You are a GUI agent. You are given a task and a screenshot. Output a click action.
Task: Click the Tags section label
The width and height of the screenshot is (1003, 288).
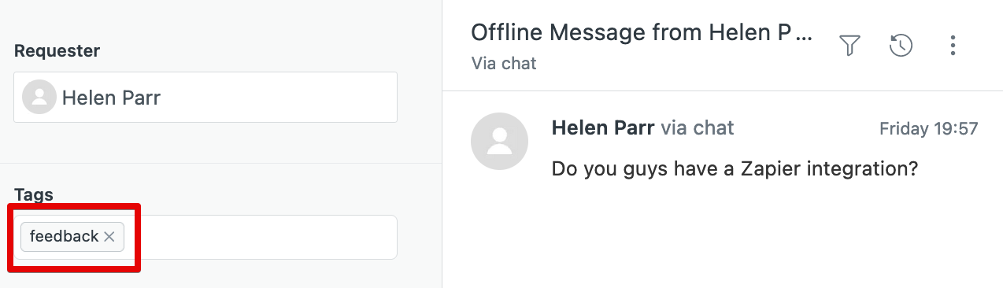pos(34,194)
